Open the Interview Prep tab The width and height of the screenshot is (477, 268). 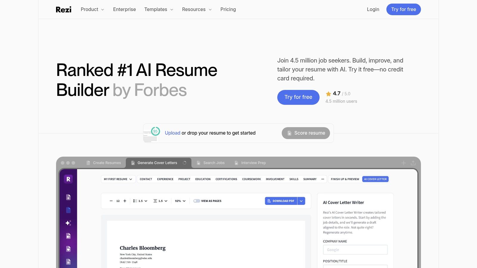click(250, 163)
